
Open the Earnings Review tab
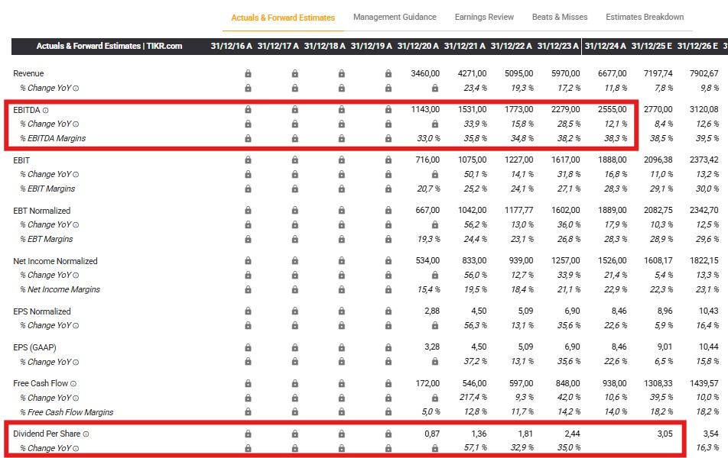[484, 16]
